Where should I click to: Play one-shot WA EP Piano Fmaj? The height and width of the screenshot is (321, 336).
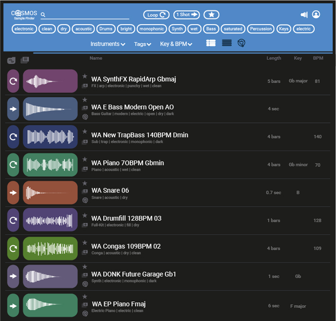pyautogui.click(x=13, y=305)
